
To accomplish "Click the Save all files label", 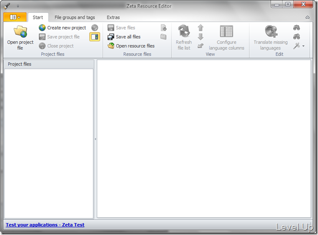I will click(128, 37).
